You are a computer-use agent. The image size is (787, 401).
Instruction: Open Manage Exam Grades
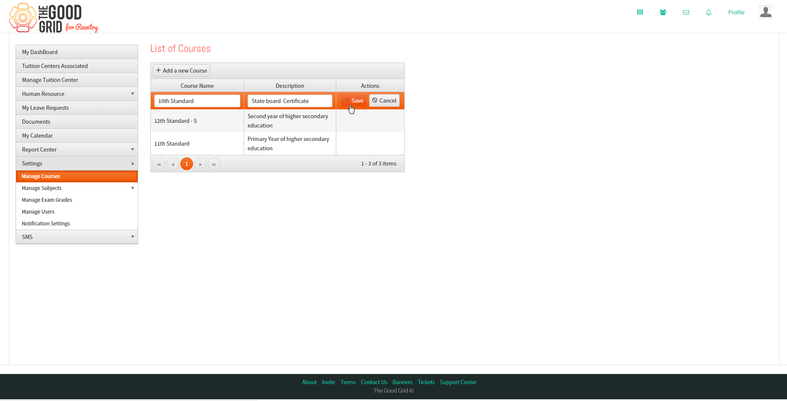[x=47, y=200]
